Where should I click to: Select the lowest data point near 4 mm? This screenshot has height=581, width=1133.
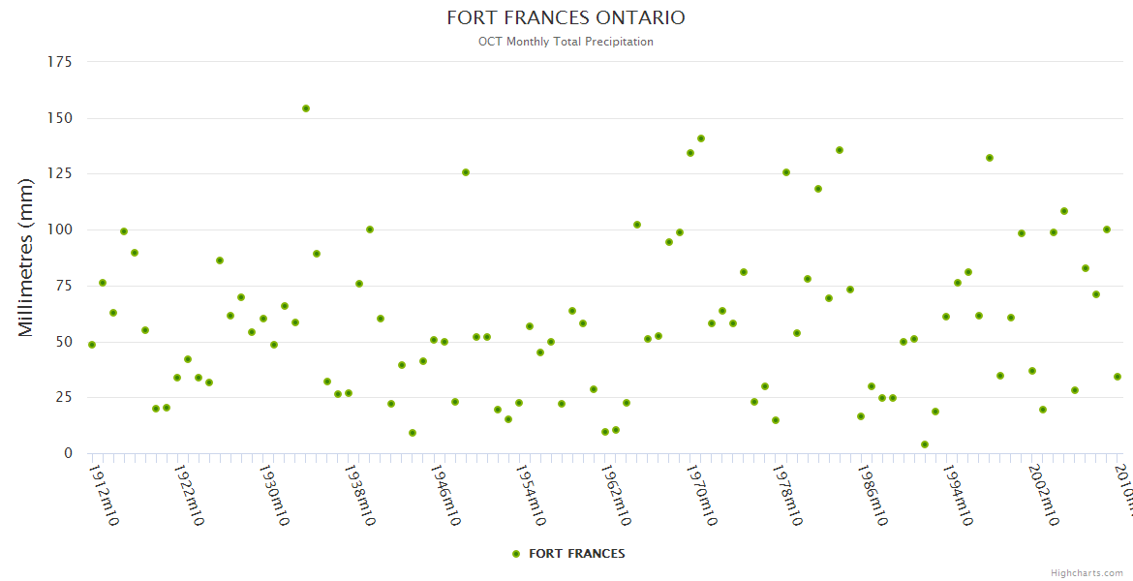point(925,444)
